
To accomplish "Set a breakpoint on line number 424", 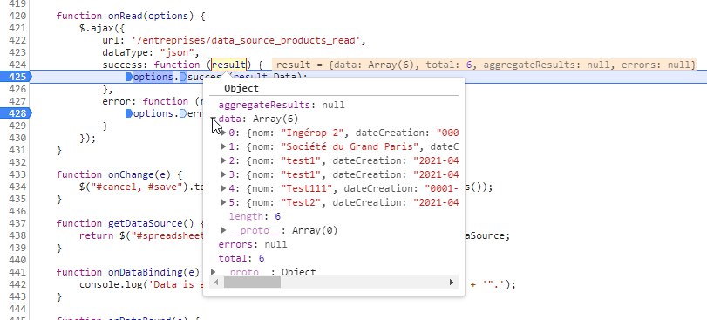I will click(x=17, y=65).
